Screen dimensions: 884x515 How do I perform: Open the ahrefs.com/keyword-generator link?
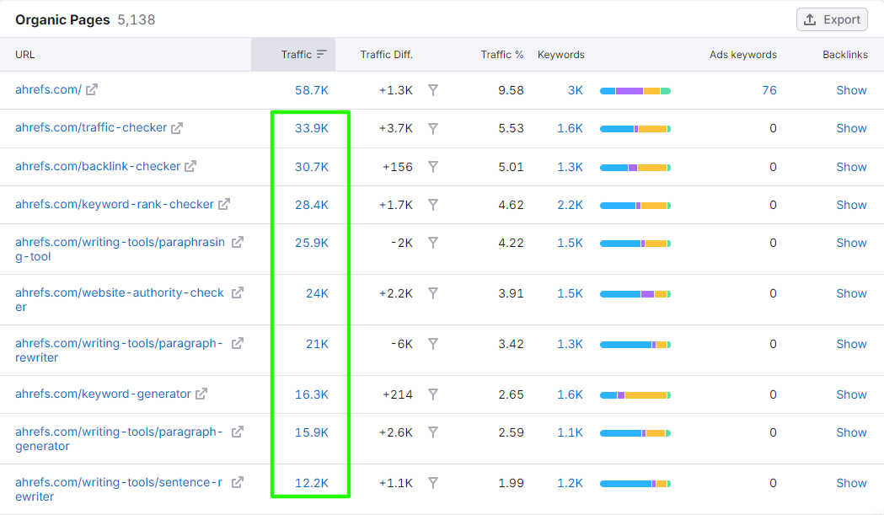[x=103, y=394]
